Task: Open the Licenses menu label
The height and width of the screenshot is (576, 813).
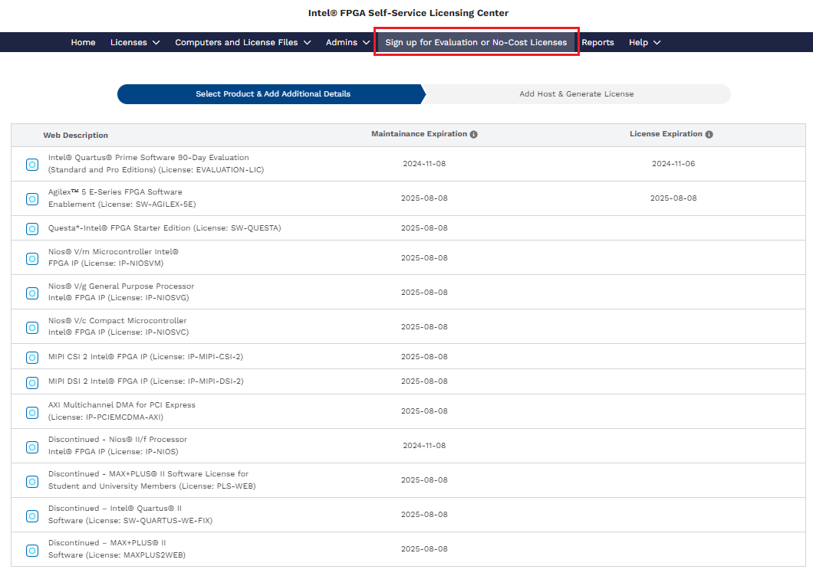Action: 129,42
